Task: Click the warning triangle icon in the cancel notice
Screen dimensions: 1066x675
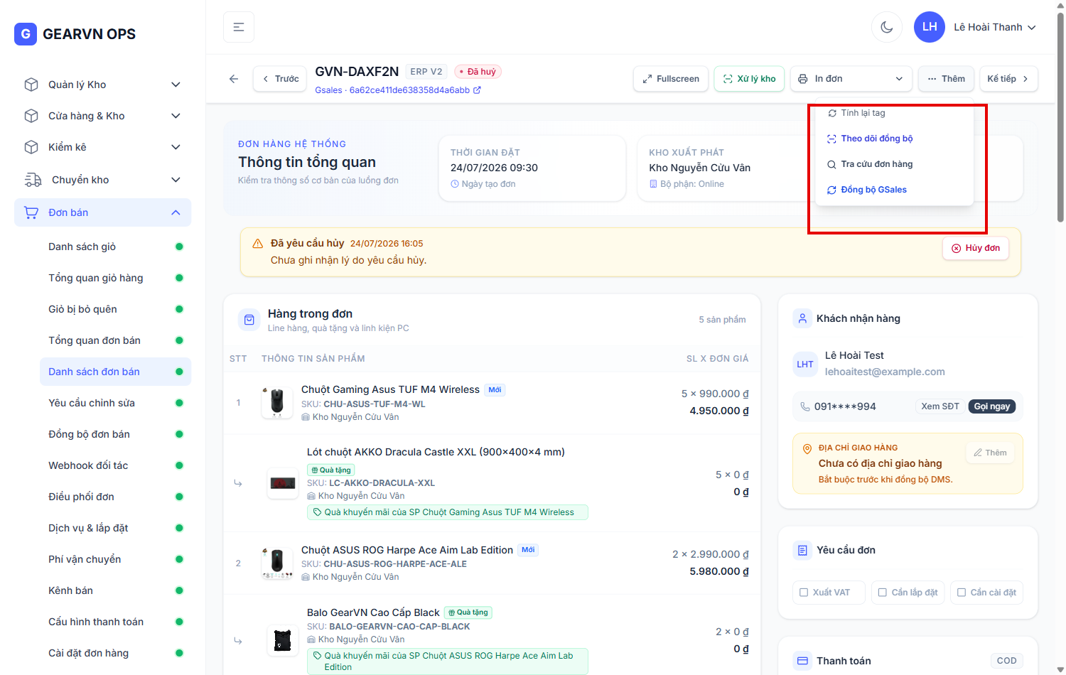Action: click(x=258, y=244)
